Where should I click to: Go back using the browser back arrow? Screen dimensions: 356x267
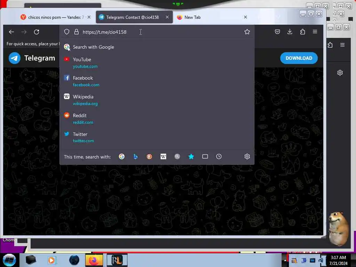tap(11, 32)
